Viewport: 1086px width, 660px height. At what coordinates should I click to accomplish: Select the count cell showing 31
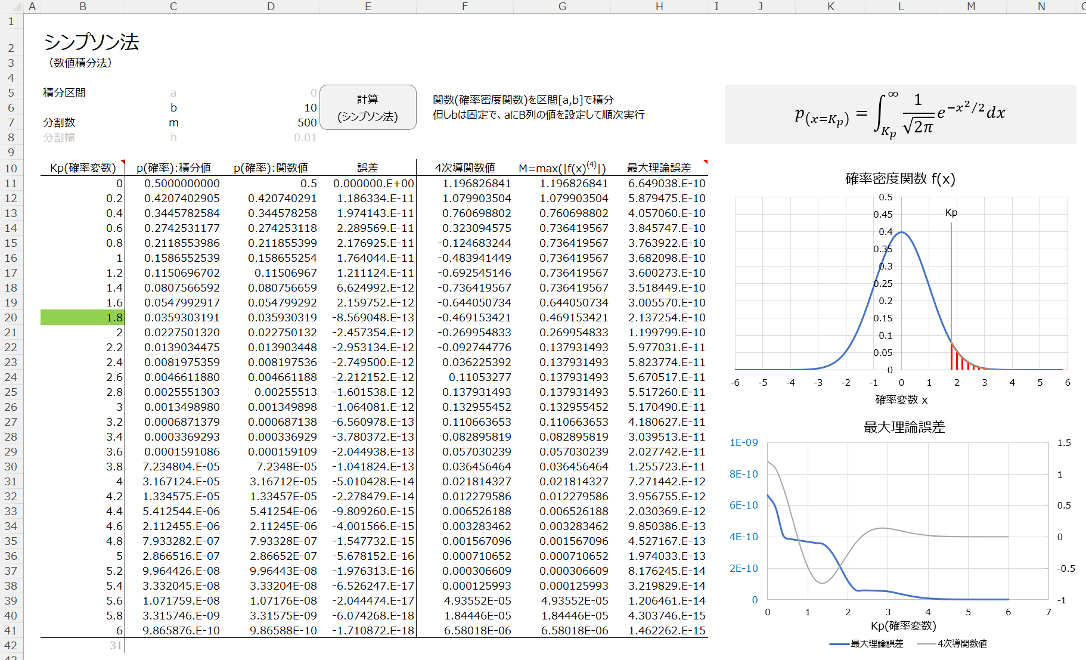coord(83,645)
